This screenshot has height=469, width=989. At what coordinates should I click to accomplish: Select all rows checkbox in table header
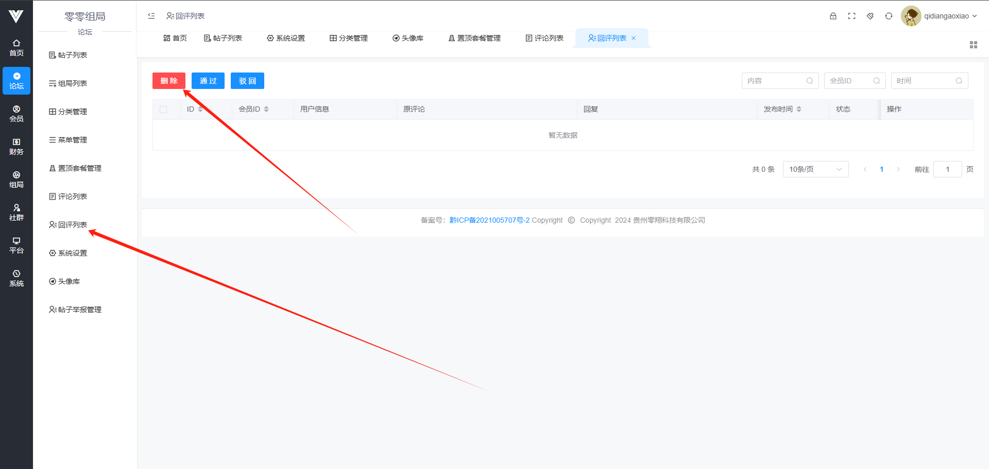(x=163, y=110)
